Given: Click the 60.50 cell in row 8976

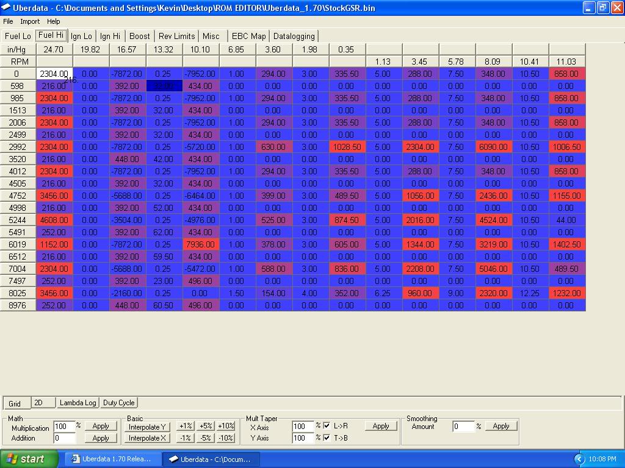Looking at the screenshot, I should tap(164, 305).
